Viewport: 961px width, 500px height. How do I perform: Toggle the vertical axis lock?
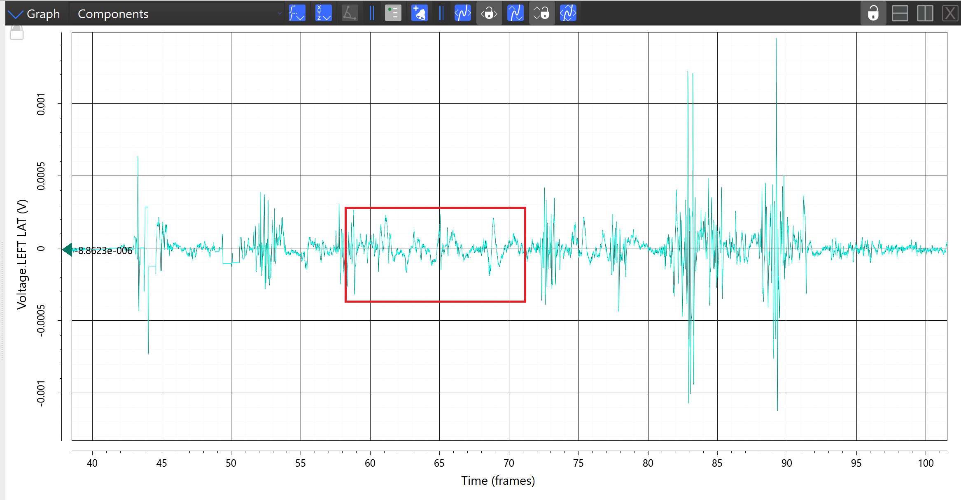point(541,13)
